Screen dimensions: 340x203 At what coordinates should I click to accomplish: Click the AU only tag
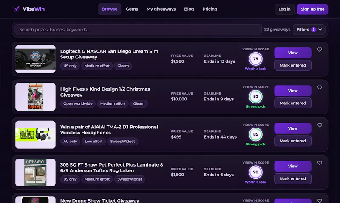click(70, 142)
